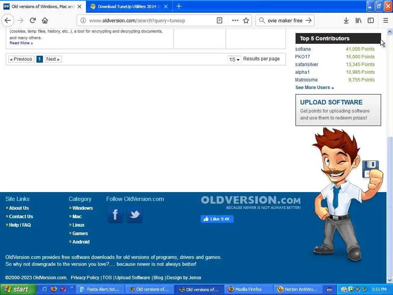Open Design by Jenox footer link
393x295 pixels.
pyautogui.click(x=184, y=277)
